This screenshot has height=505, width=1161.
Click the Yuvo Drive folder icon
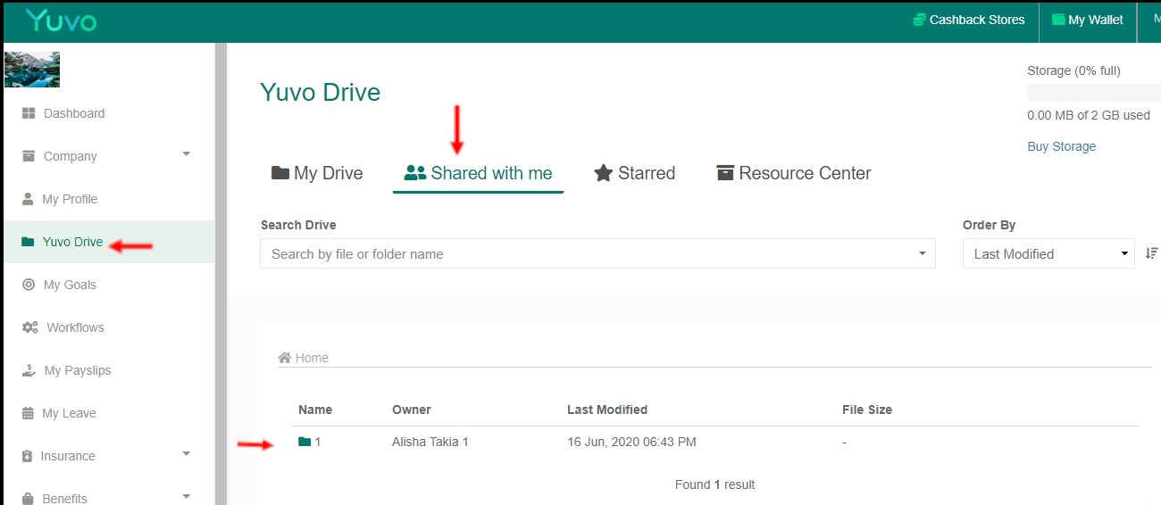point(28,242)
